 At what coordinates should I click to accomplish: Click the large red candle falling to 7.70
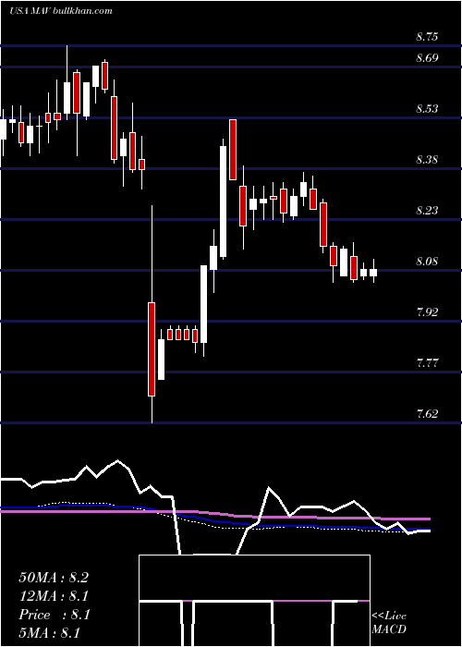coord(152,349)
